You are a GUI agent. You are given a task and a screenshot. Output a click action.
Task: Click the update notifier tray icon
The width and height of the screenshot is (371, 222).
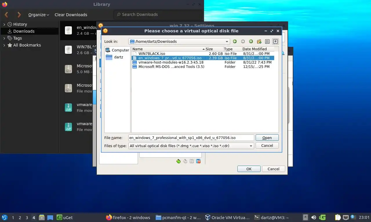click(x=353, y=217)
